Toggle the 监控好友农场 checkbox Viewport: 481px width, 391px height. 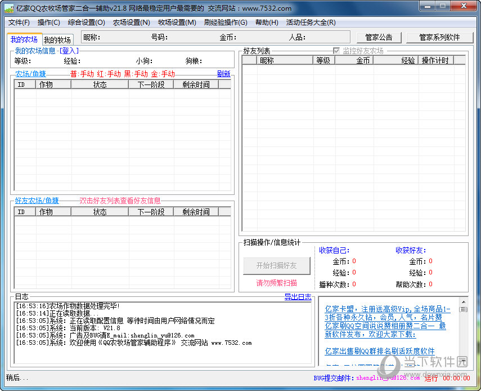[337, 51]
